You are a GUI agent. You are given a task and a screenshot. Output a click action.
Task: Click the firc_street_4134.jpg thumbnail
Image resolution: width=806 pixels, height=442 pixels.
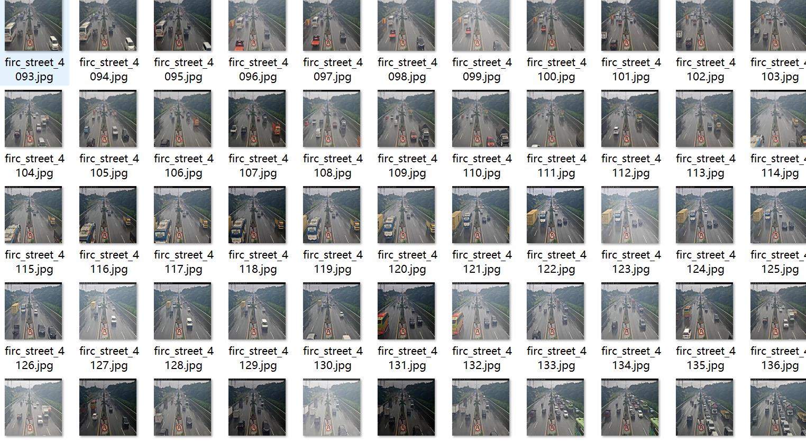point(630,311)
